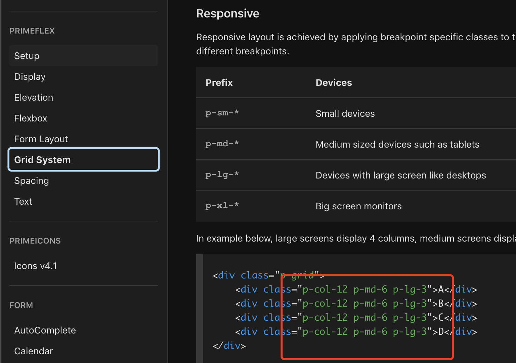Click the p-sm-* prefix cell
Screen dimensions: 516x363
[x=222, y=113]
